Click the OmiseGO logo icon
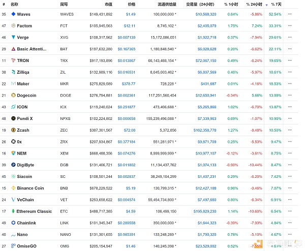305x251 pixels. tap(13, 246)
